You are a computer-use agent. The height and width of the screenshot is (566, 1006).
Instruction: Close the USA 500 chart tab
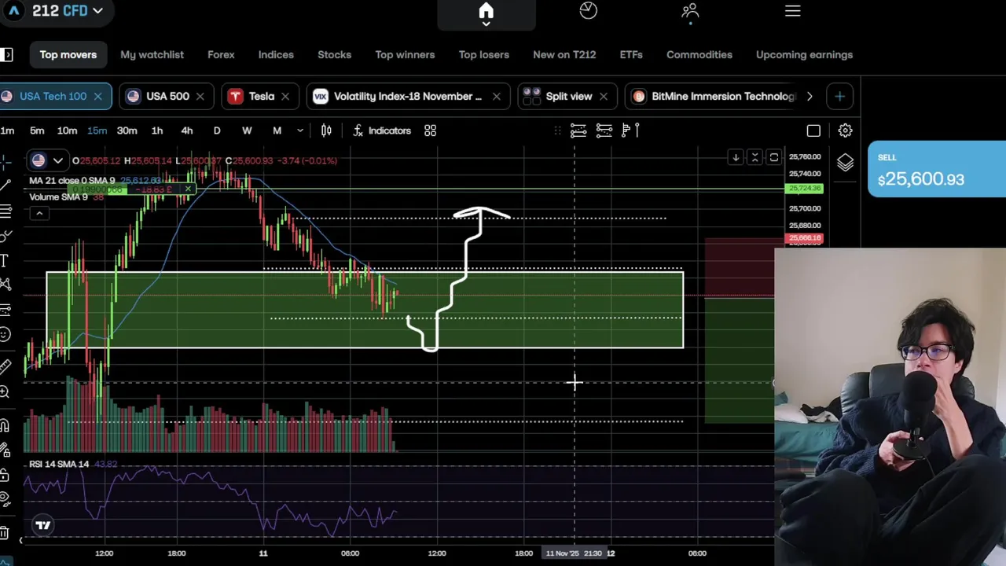pyautogui.click(x=200, y=96)
